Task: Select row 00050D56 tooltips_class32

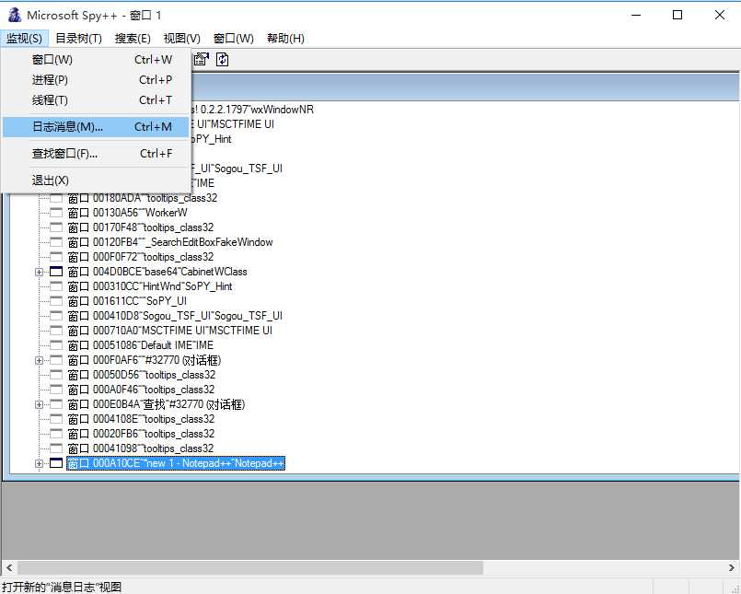Action: coord(142,375)
